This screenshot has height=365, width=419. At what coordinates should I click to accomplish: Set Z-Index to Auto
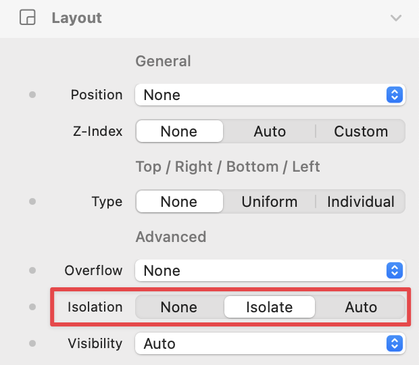tap(270, 132)
